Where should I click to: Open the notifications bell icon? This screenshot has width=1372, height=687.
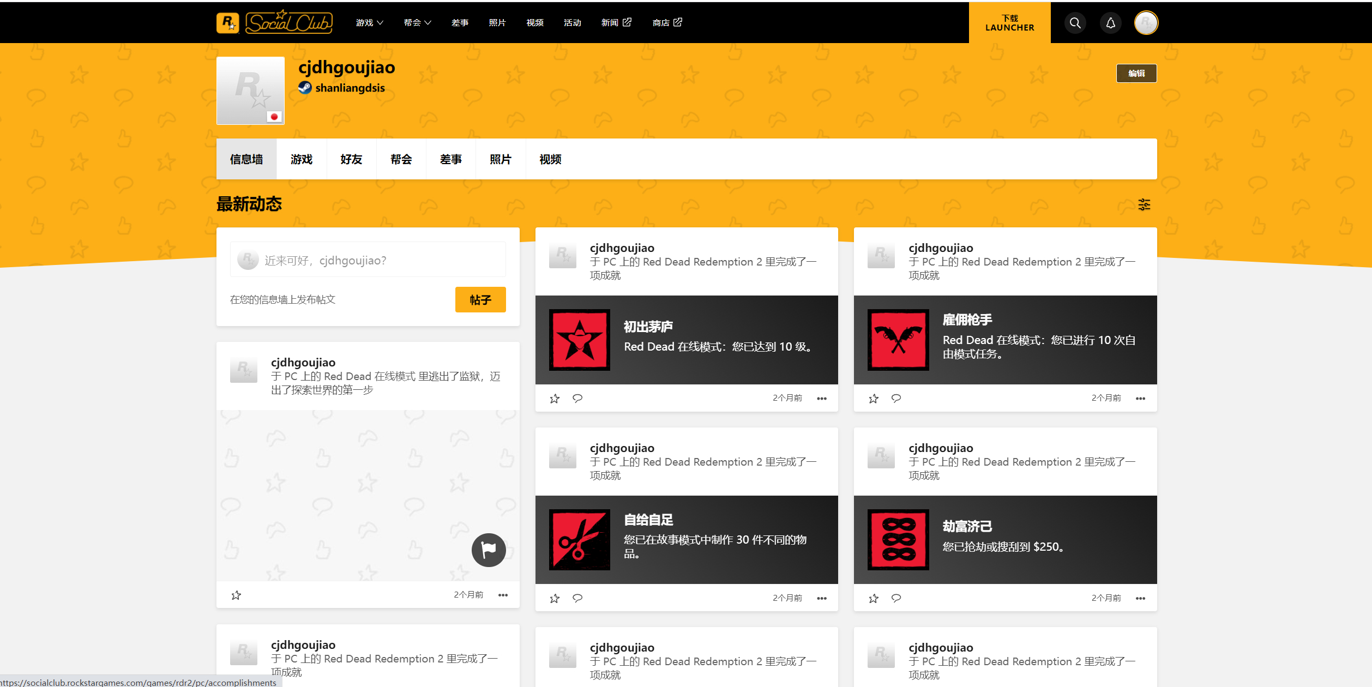1110,23
